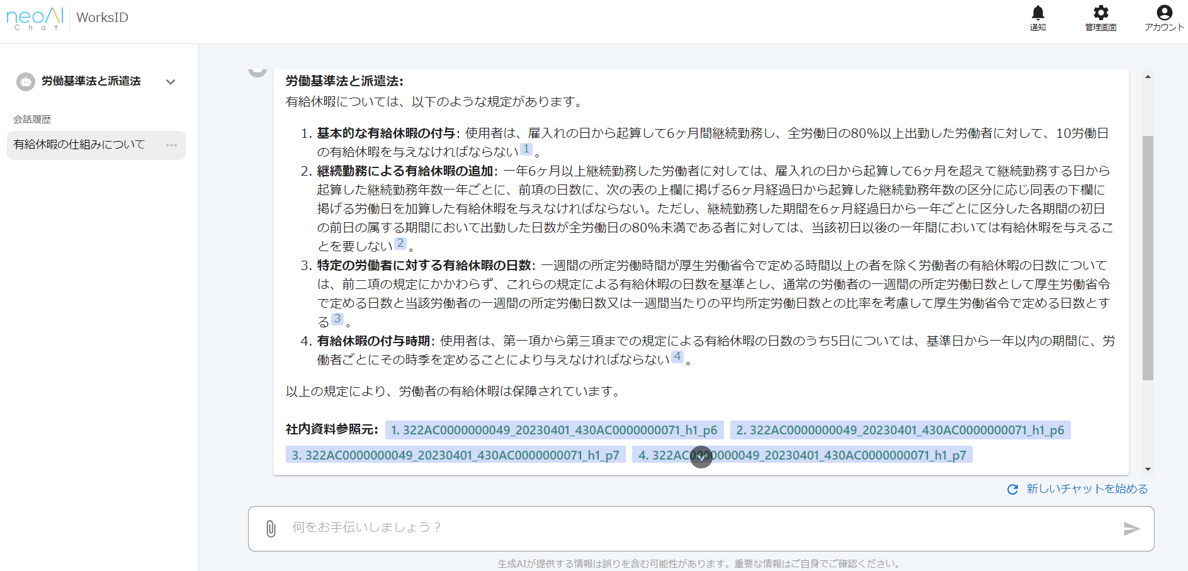Click the neoAI Chat logo
Screen dimensions: 1188x571
coord(35,18)
